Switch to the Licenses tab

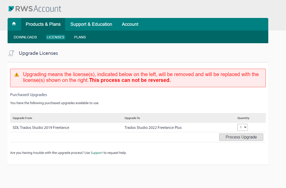pos(55,37)
